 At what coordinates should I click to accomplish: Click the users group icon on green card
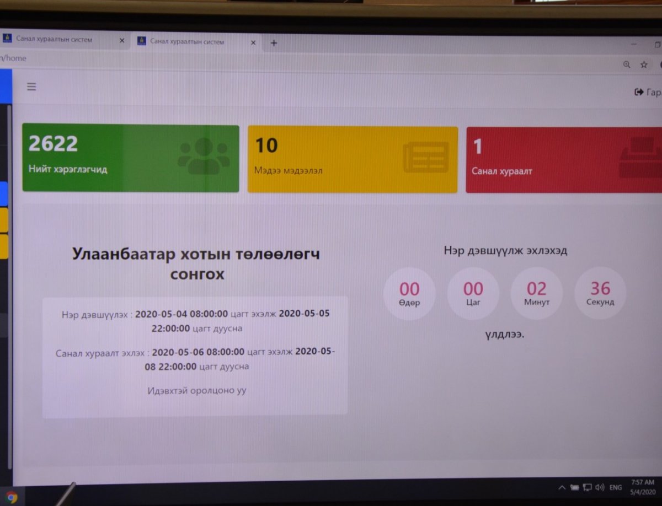tap(204, 156)
